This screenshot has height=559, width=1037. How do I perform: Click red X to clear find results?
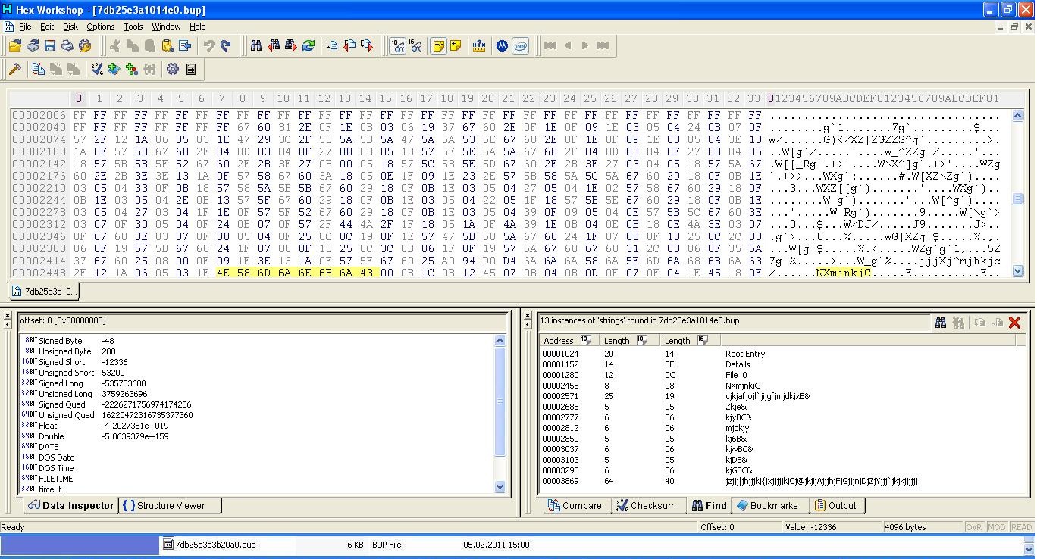click(1014, 323)
